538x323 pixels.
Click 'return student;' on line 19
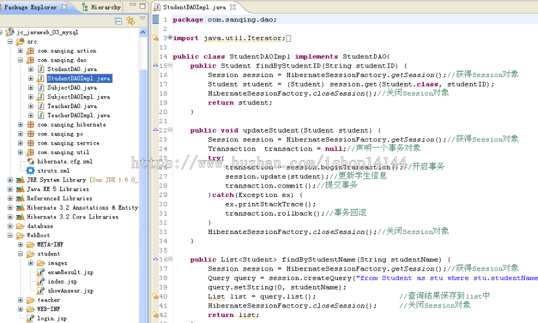tap(240, 103)
